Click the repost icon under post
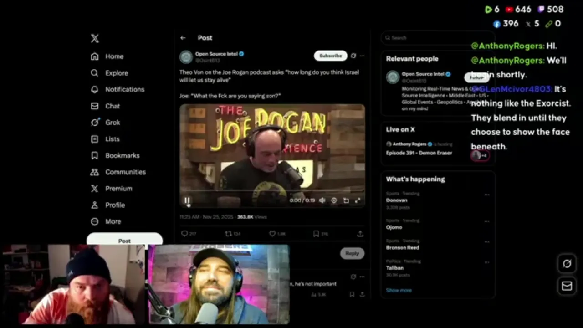This screenshot has height=328, width=583. coord(228,234)
